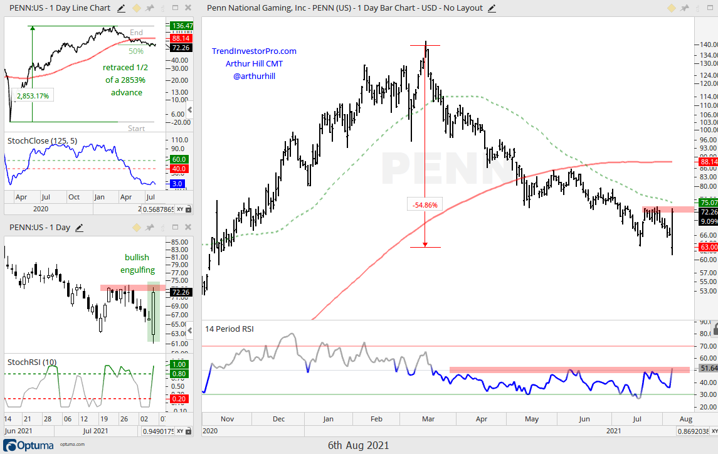
Task: Toggle the XY scale button under the StochClose panel
Action: 180,209
